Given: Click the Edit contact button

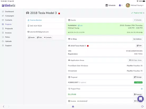Looking at the screenshot, I should (39, 37).
